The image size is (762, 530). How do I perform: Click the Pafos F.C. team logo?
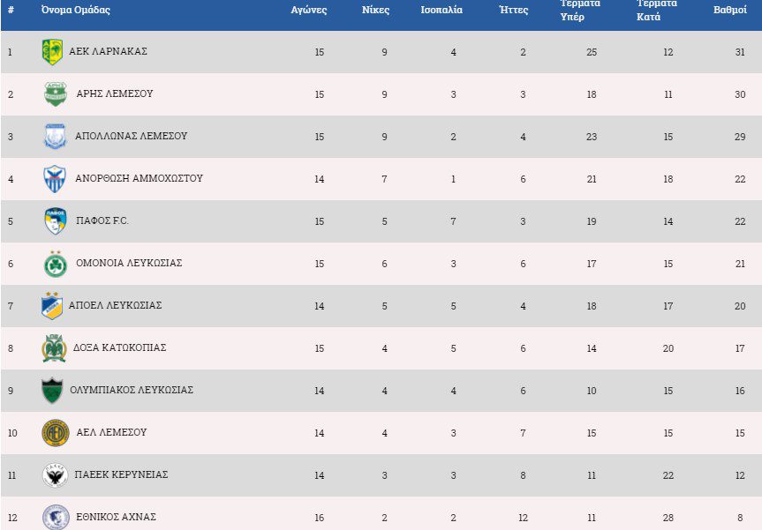[55, 221]
